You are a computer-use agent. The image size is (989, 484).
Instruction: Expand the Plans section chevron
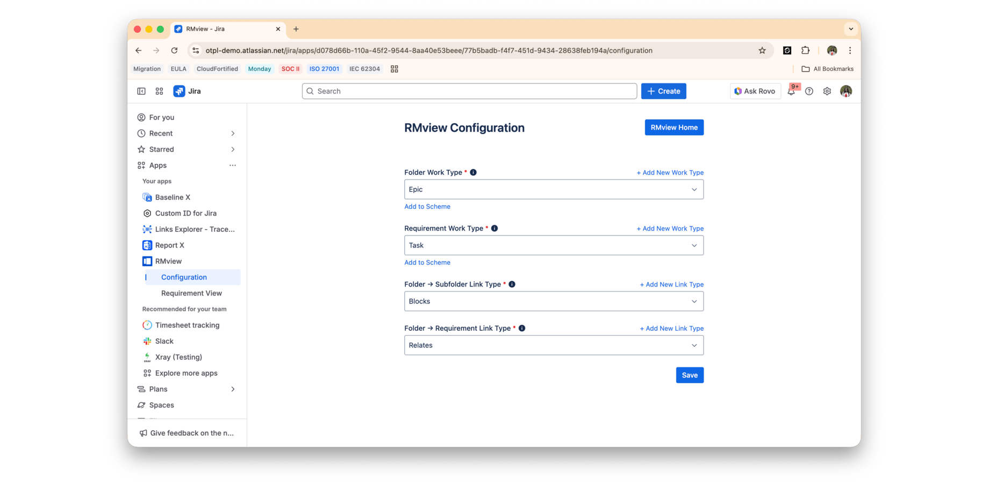click(232, 389)
